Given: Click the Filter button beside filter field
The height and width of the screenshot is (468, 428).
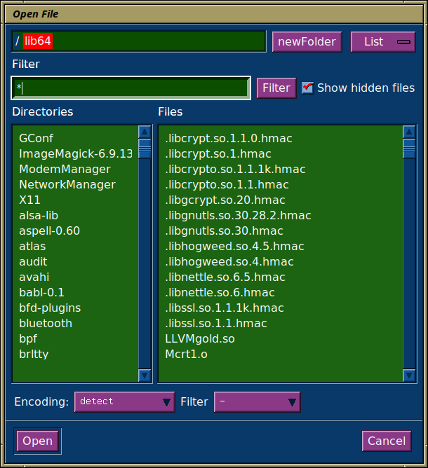Looking at the screenshot, I should (x=276, y=88).
